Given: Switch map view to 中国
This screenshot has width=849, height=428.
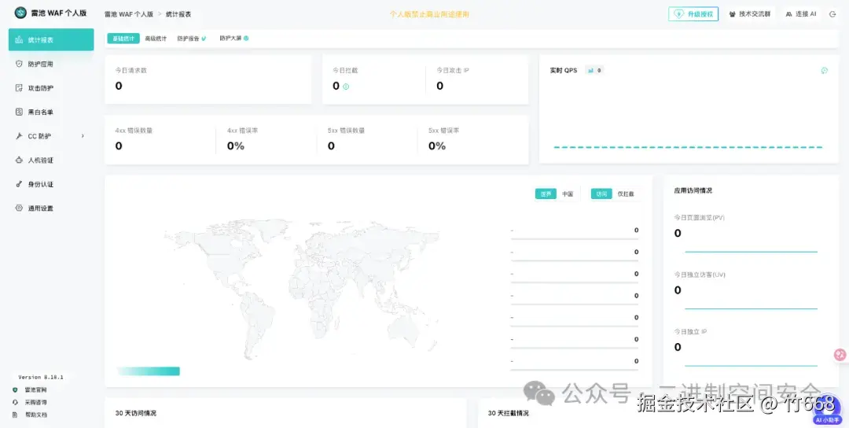Looking at the screenshot, I should pyautogui.click(x=568, y=194).
